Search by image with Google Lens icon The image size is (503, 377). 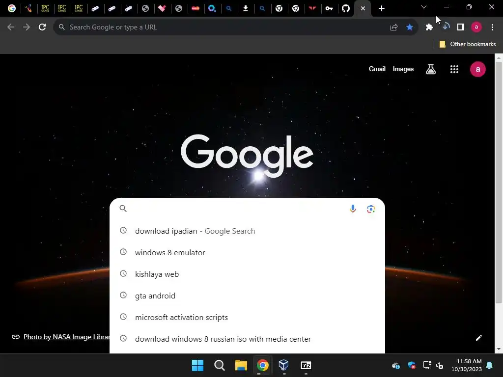pyautogui.click(x=371, y=209)
